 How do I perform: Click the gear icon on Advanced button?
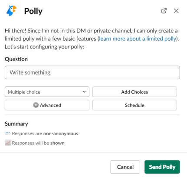pos(36,105)
